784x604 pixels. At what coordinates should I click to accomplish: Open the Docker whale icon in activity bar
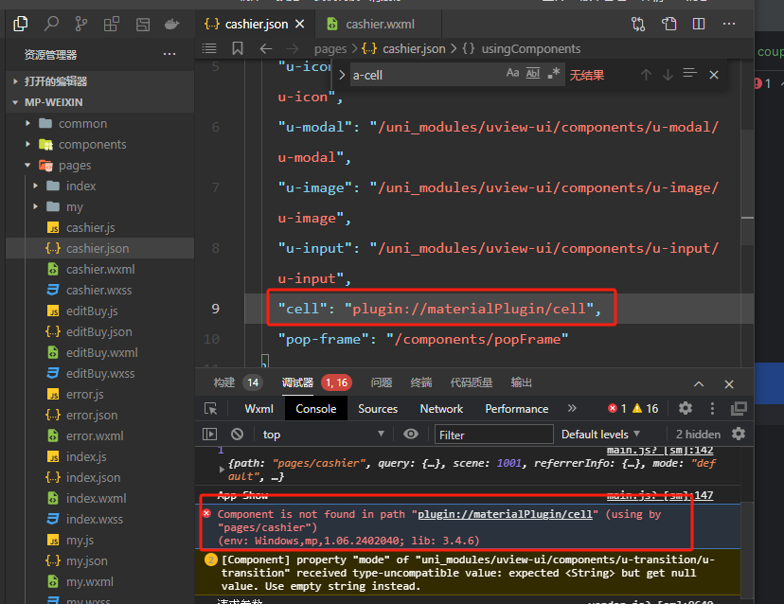point(172,24)
